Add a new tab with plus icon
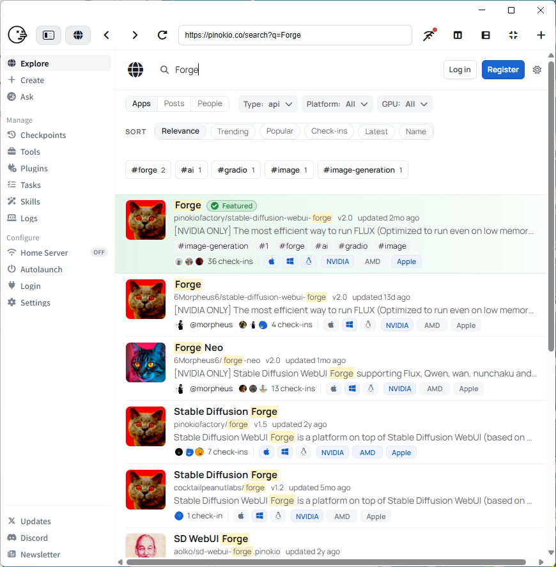 541,35
